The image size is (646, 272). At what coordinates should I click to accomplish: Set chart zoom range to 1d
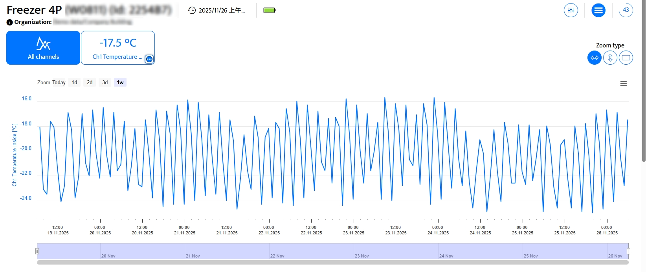pyautogui.click(x=74, y=83)
